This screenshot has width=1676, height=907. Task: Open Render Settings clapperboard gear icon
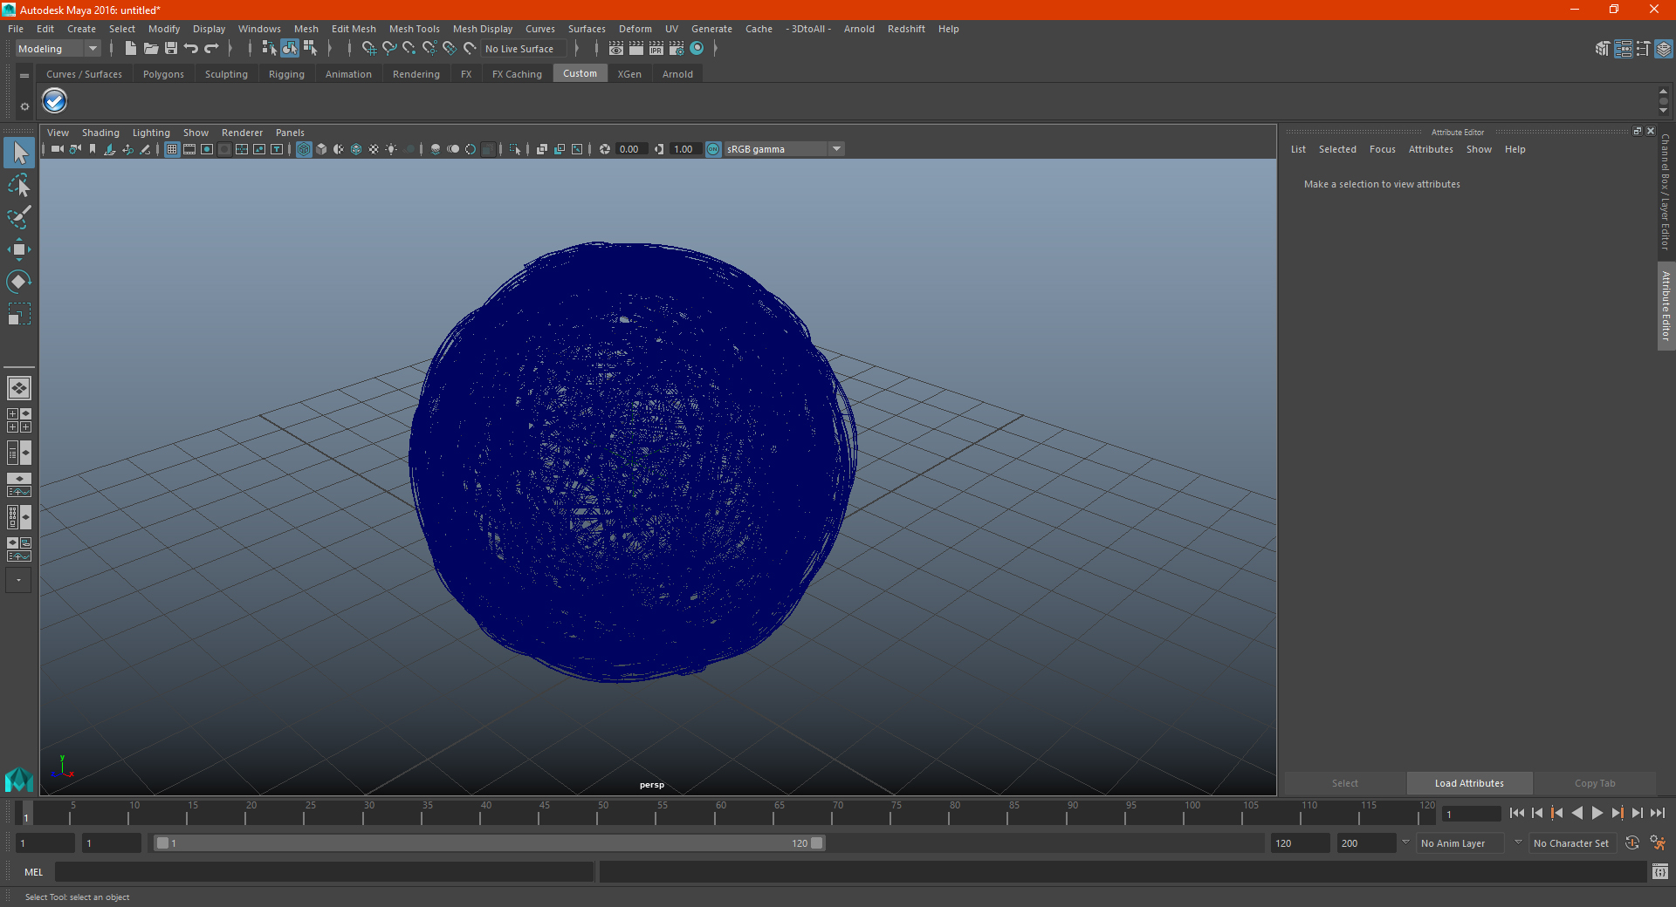(677, 49)
